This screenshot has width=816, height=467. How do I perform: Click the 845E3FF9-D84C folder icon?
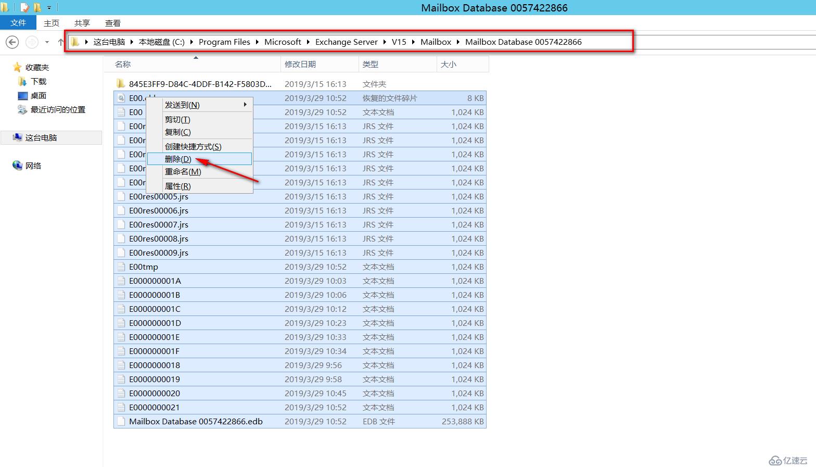[121, 84]
